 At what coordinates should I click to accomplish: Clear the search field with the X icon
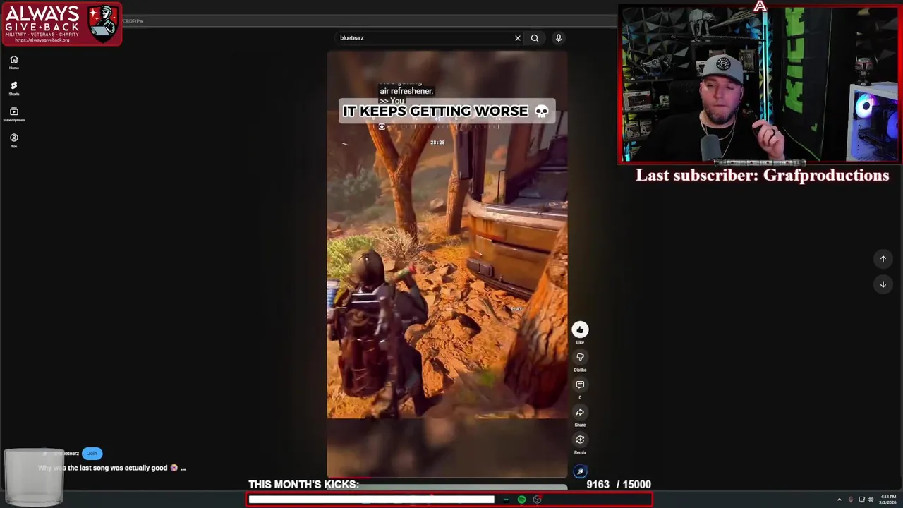pyautogui.click(x=517, y=38)
